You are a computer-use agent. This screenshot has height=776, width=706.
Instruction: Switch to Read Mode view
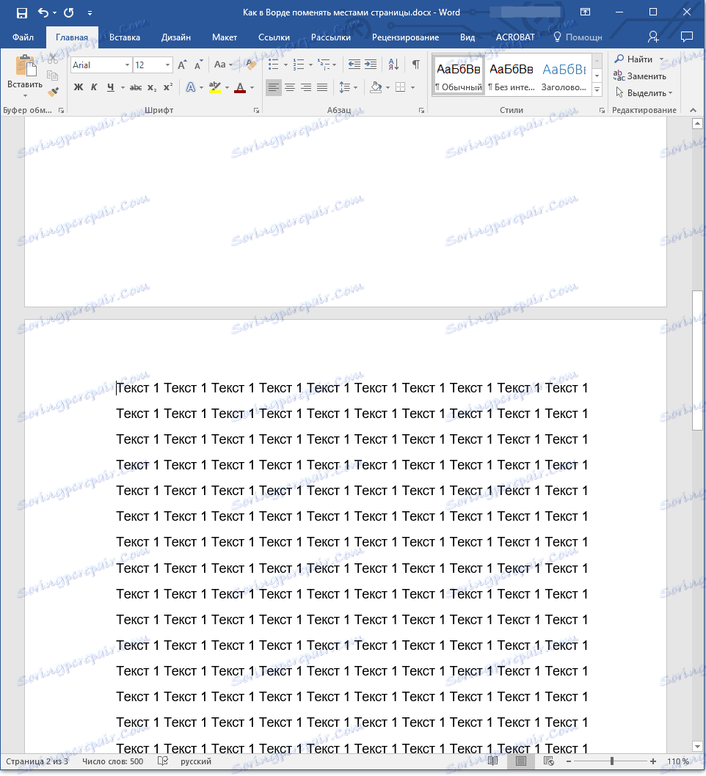coord(492,761)
